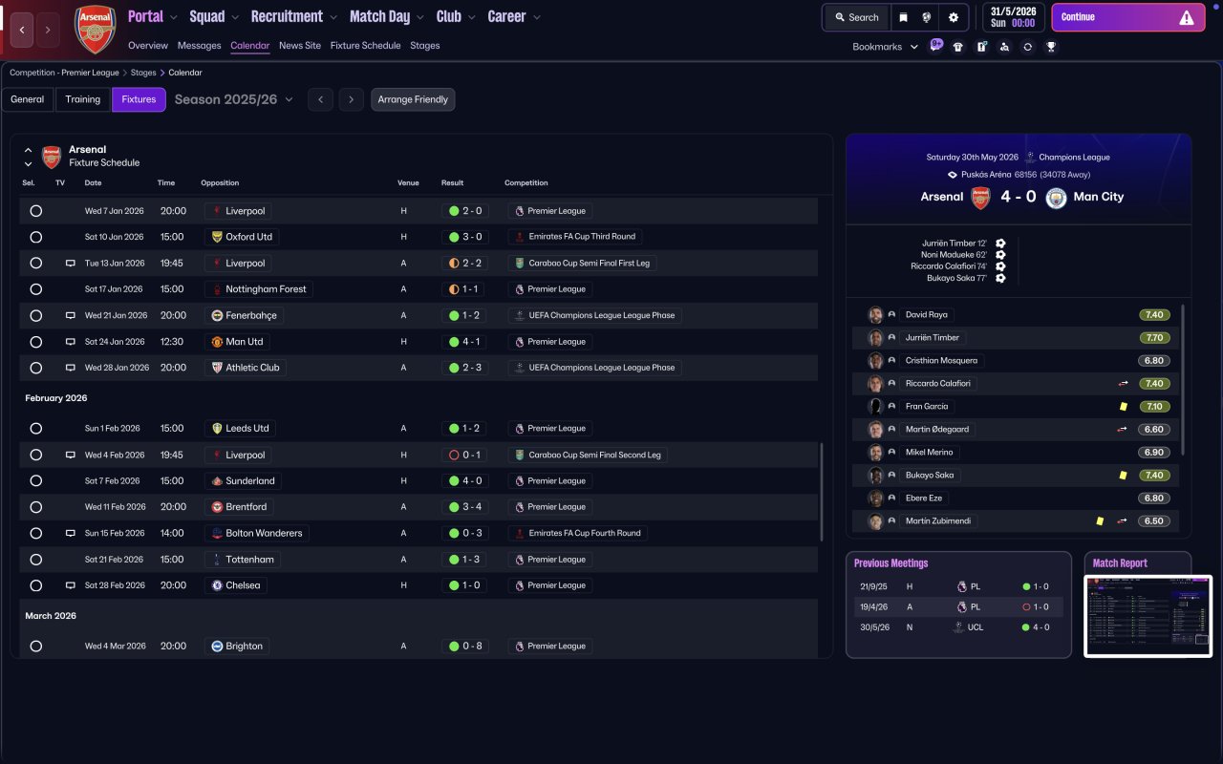
Task: Open the bookmark icon beside Search
Action: (x=903, y=17)
